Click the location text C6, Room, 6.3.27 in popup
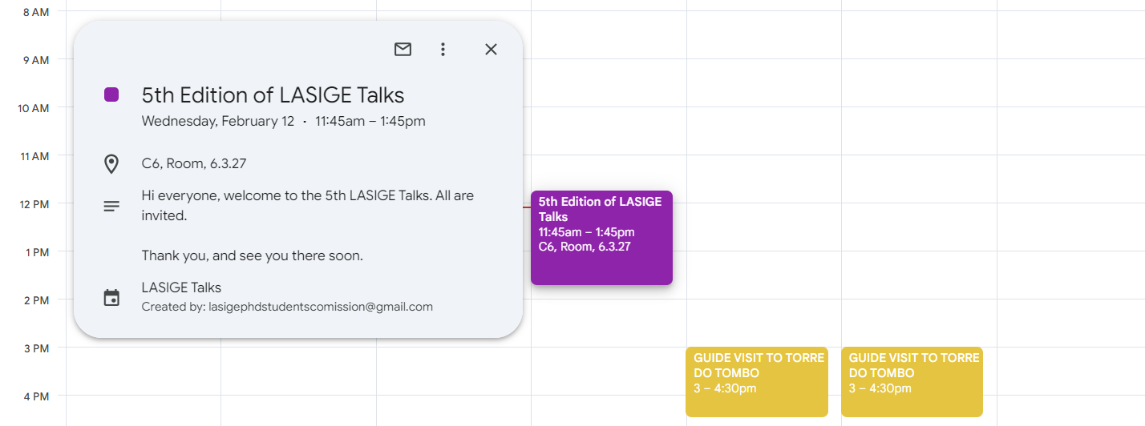The image size is (1145, 426). pyautogui.click(x=194, y=164)
